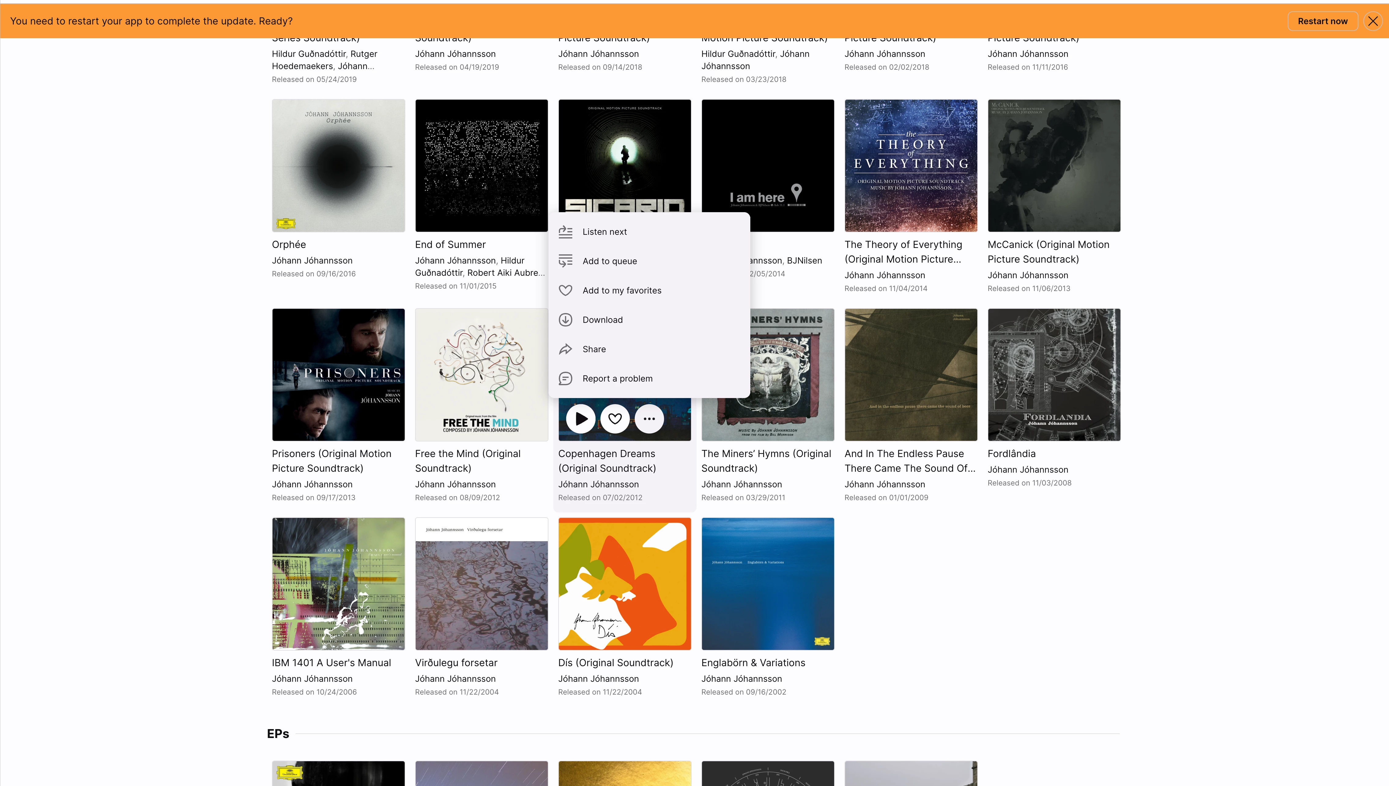This screenshot has height=786, width=1389.
Task: Choose Report a problem from context menu
Action: [x=617, y=378]
